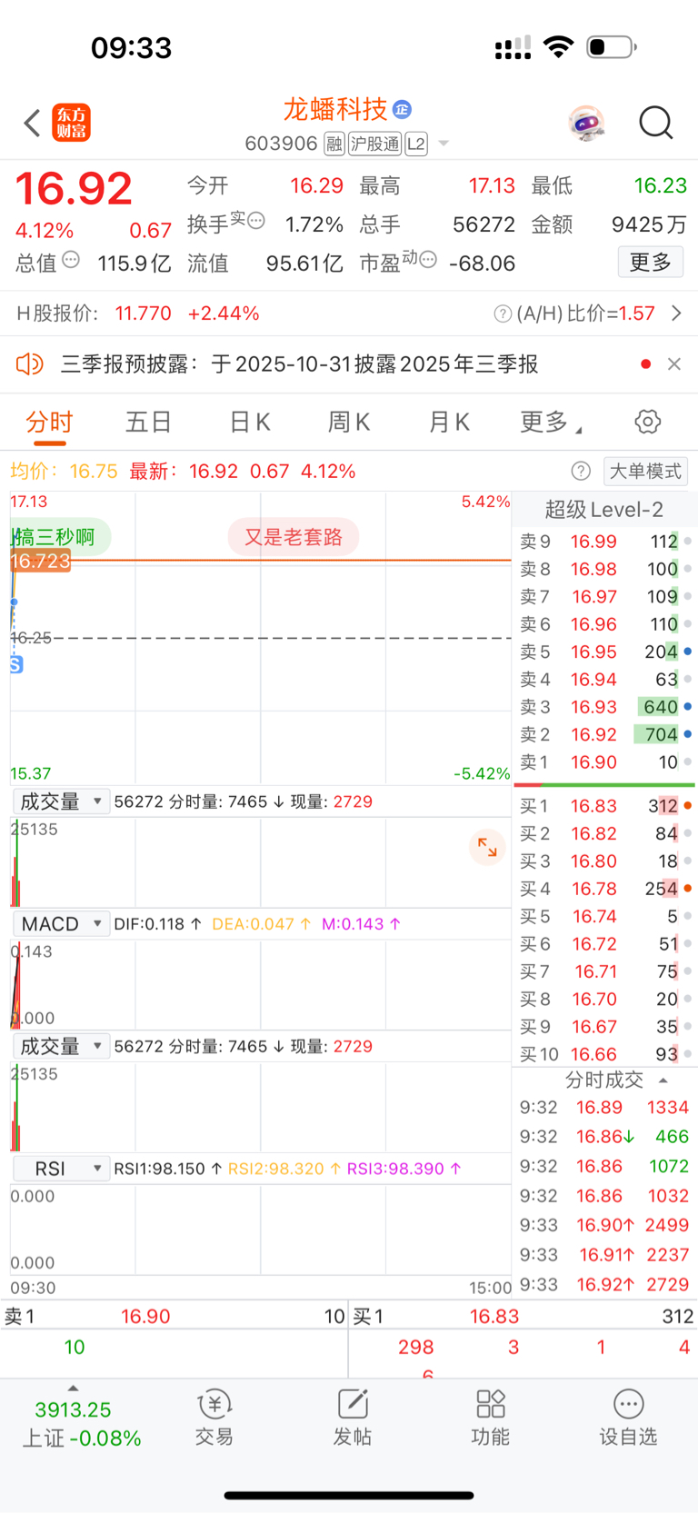The height and width of the screenshot is (1513, 698).
Task: Open the 三季报预披露 notice
Action: pyautogui.click(x=299, y=364)
